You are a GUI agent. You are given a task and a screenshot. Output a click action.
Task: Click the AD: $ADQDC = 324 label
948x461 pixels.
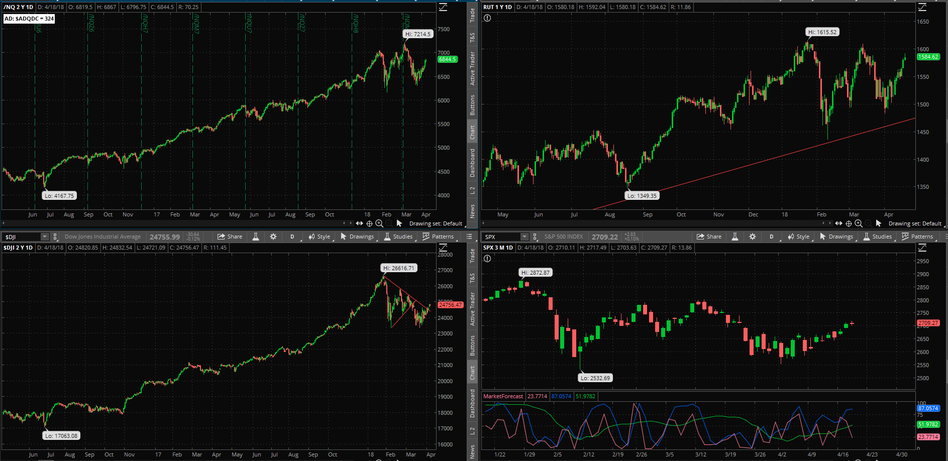pyautogui.click(x=29, y=19)
